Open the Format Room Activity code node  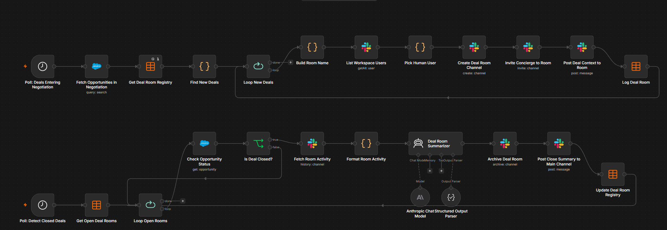pyautogui.click(x=366, y=144)
